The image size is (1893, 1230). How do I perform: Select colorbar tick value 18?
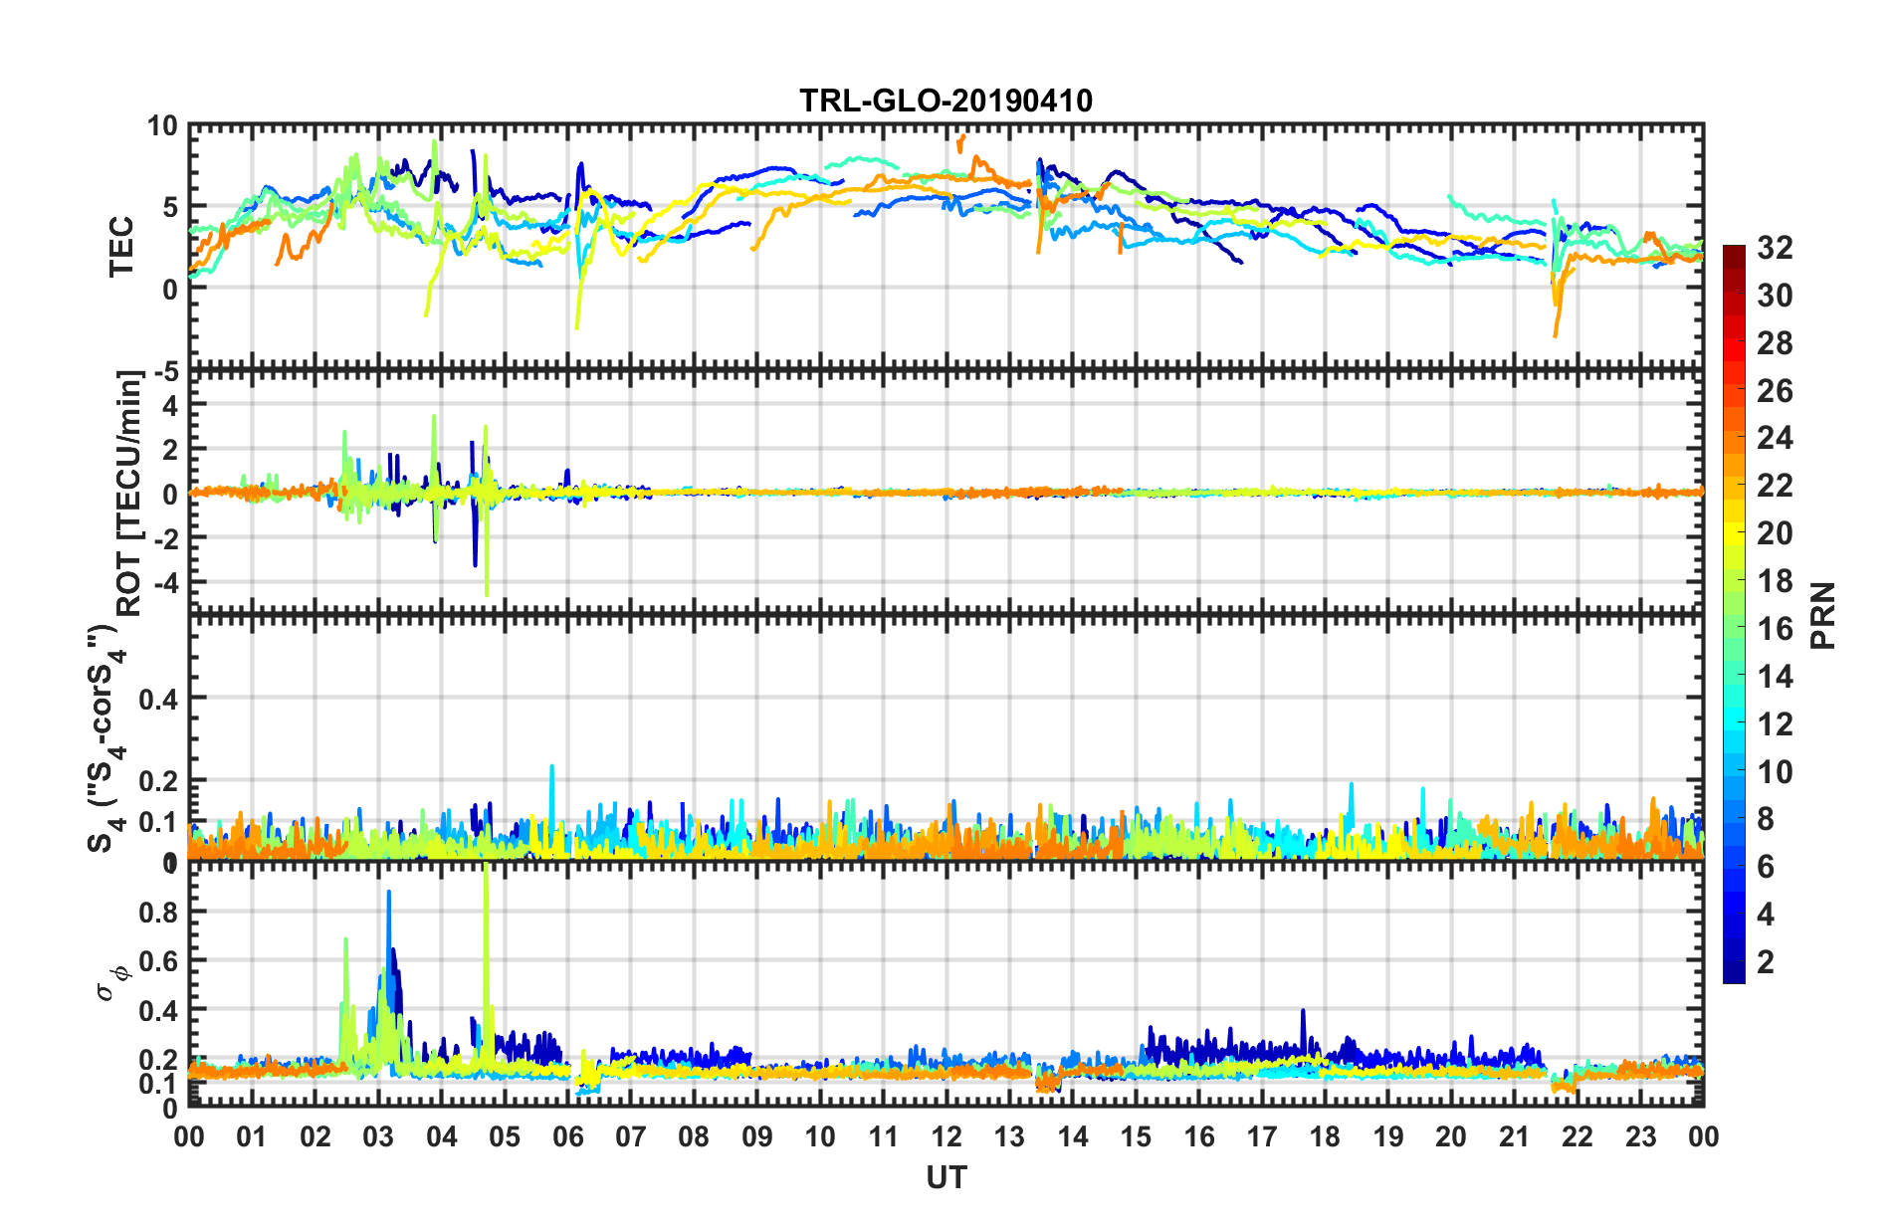[x=1775, y=581]
